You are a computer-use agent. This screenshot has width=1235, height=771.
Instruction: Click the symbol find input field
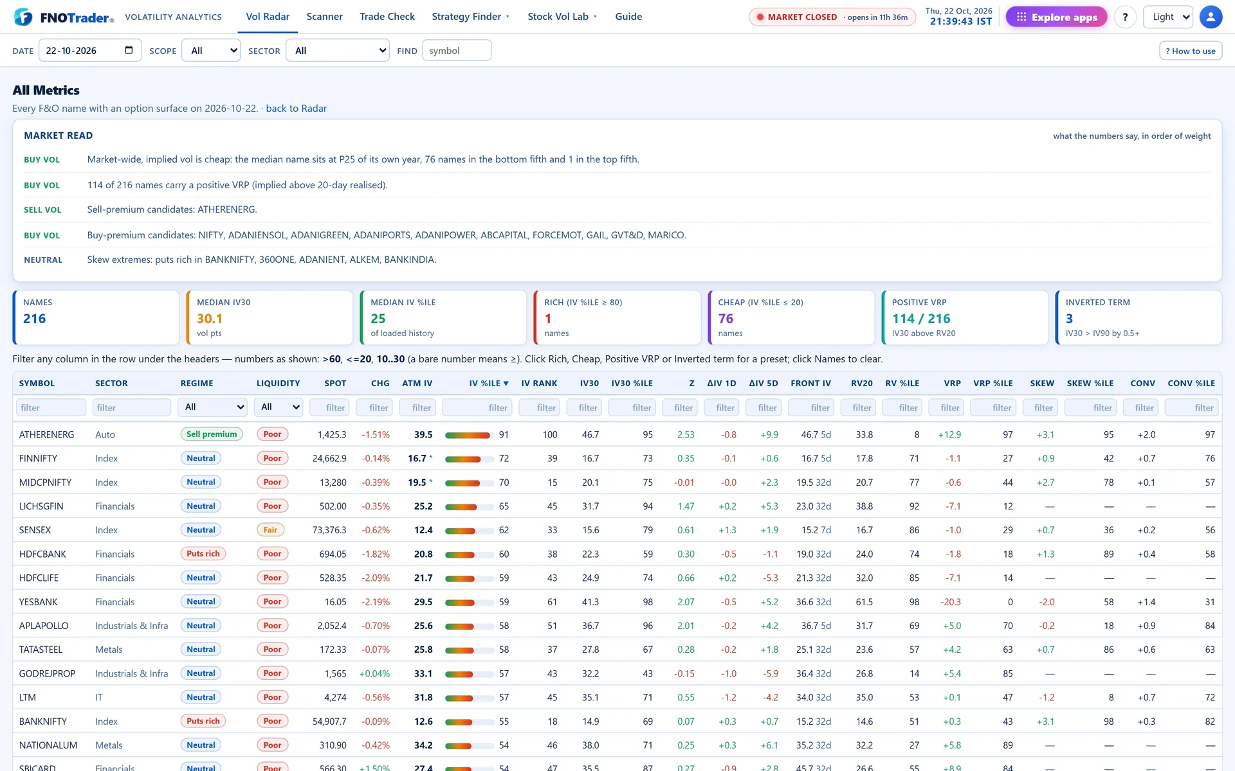457,50
